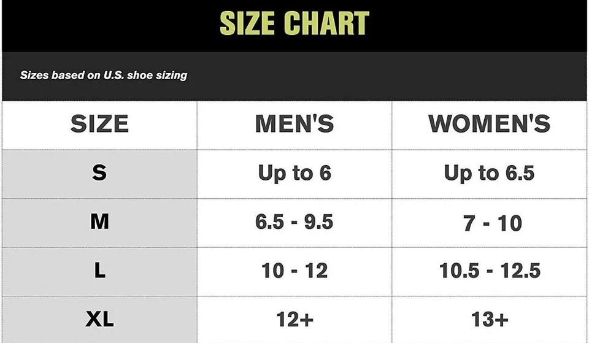Pick the men's '6.5 - 9.5' cell
Viewport: 589px width, 343px height.
point(294,222)
